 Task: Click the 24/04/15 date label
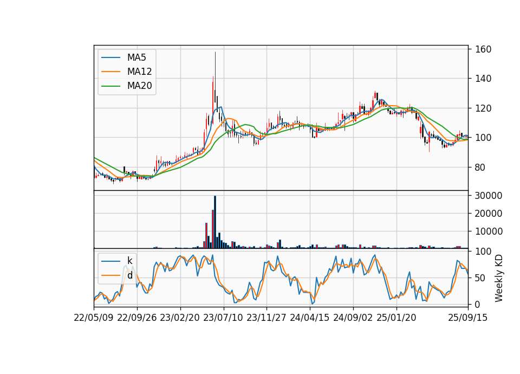pyautogui.click(x=310, y=318)
